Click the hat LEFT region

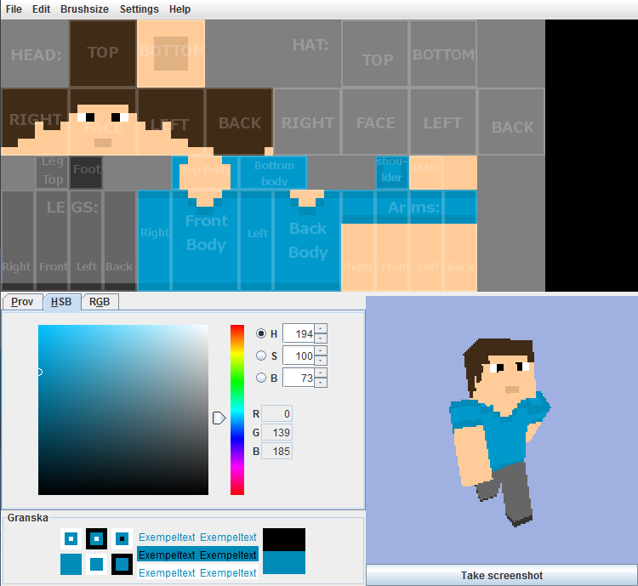pos(443,122)
